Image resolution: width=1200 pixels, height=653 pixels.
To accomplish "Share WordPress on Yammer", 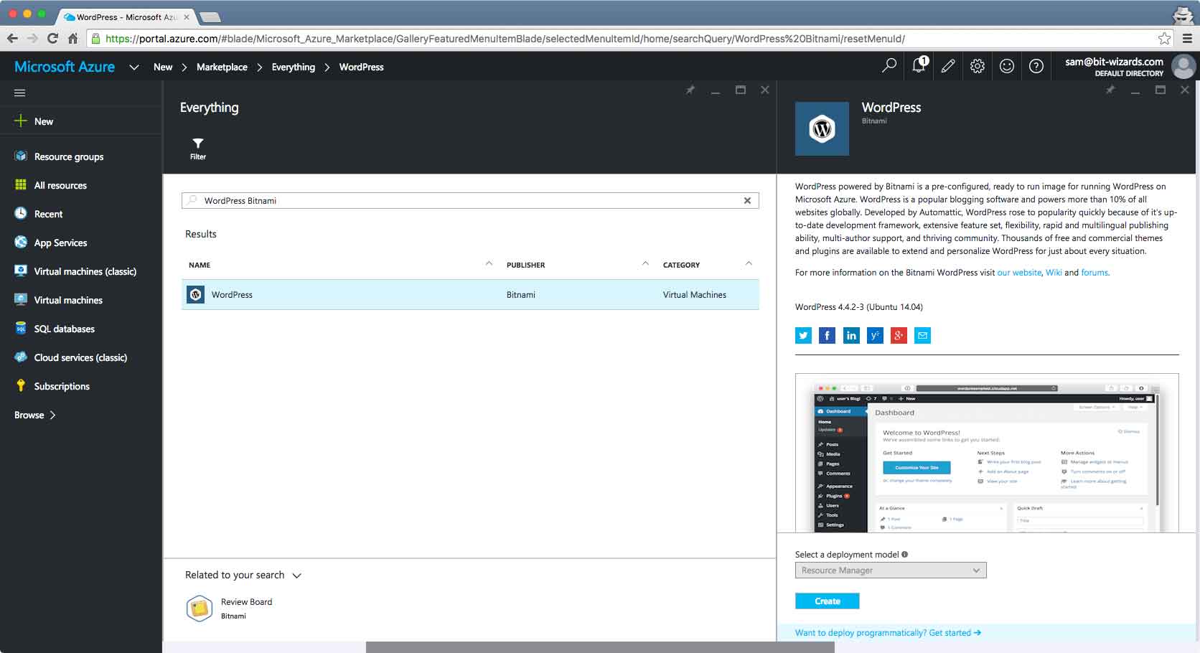I will pos(875,335).
